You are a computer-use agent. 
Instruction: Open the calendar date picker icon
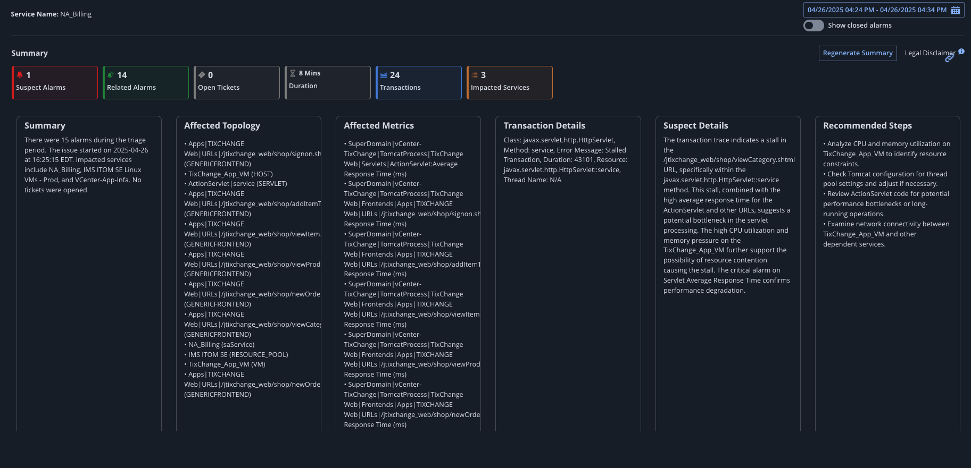point(956,10)
